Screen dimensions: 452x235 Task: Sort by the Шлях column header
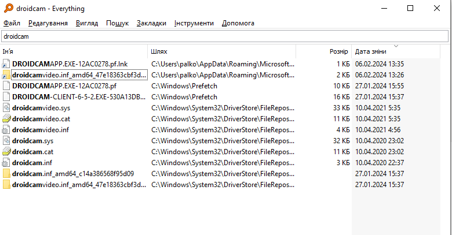click(x=222, y=51)
